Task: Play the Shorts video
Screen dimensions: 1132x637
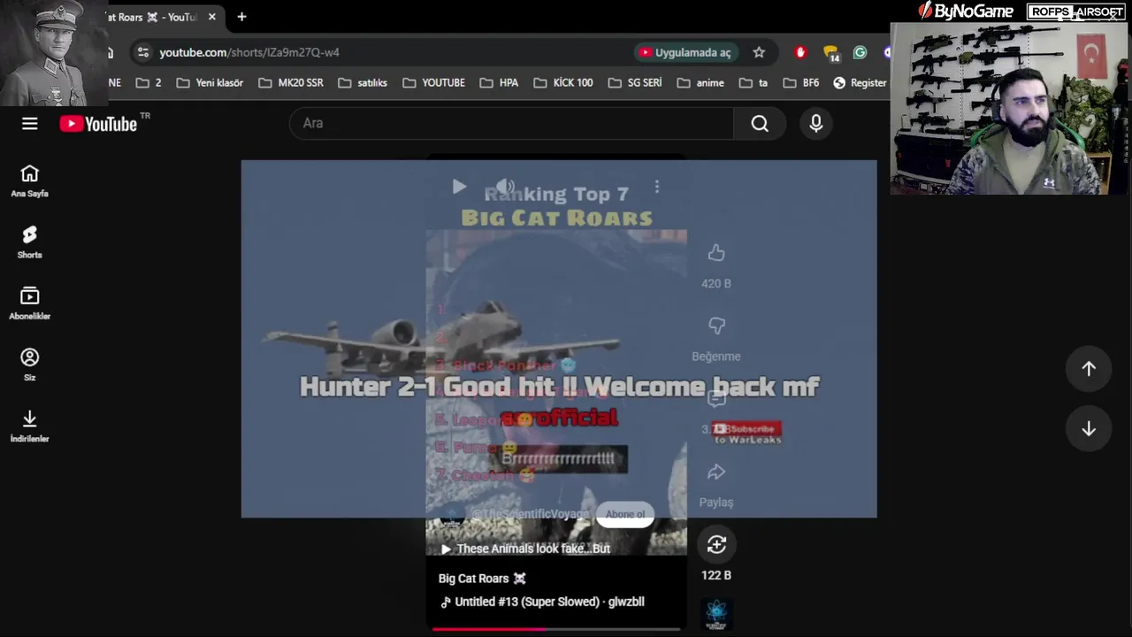Action: click(459, 187)
